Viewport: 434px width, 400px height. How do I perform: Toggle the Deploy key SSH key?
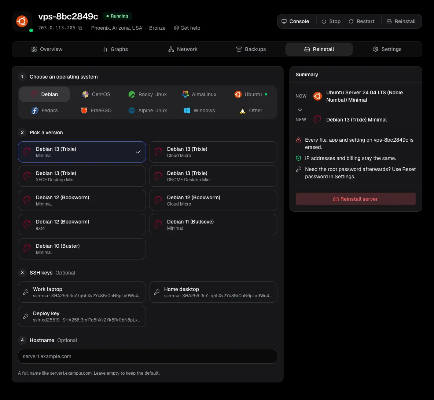pyautogui.click(x=82, y=316)
